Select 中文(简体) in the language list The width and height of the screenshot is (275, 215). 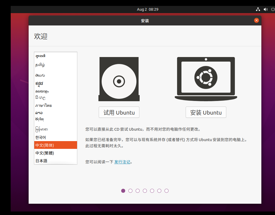tap(56, 145)
